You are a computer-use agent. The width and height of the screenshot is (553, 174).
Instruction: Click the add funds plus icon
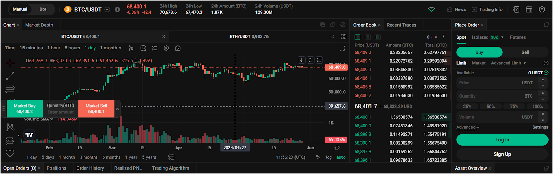tap(546, 73)
